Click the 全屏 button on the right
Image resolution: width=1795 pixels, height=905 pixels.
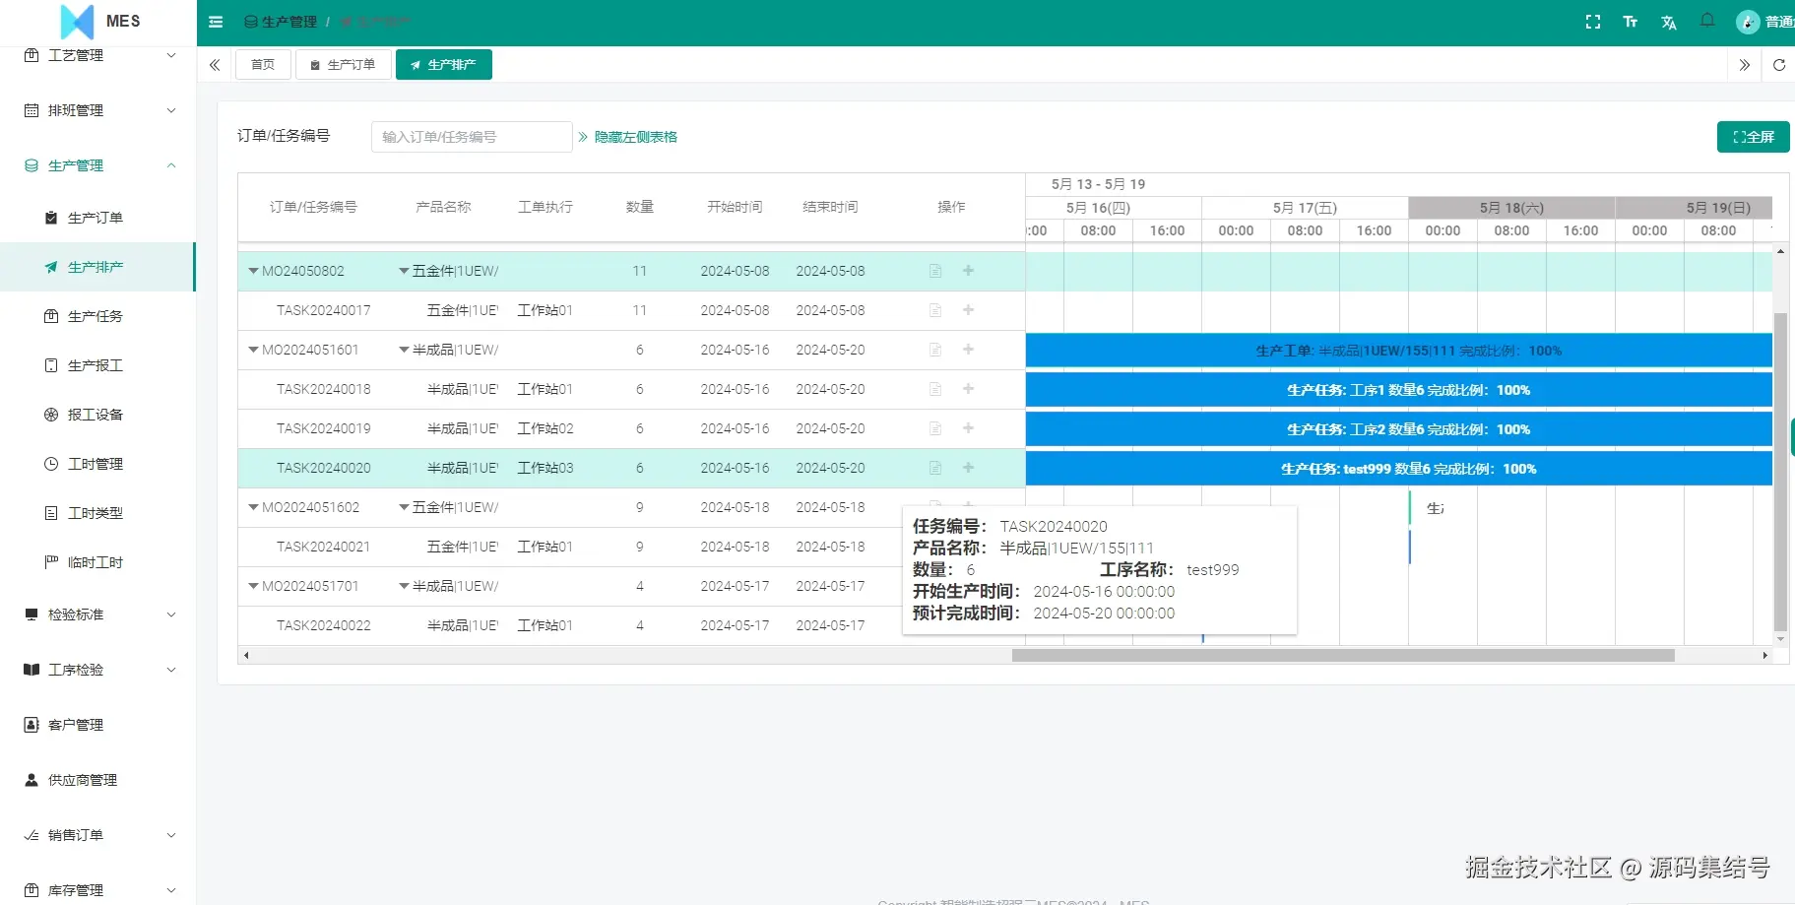click(1754, 137)
